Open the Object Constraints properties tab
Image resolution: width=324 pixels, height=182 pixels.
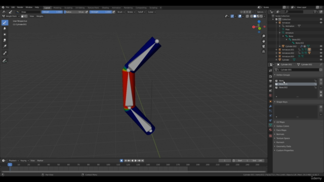coord(270,120)
